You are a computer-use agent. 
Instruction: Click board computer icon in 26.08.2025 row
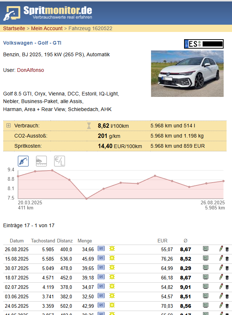point(205,249)
